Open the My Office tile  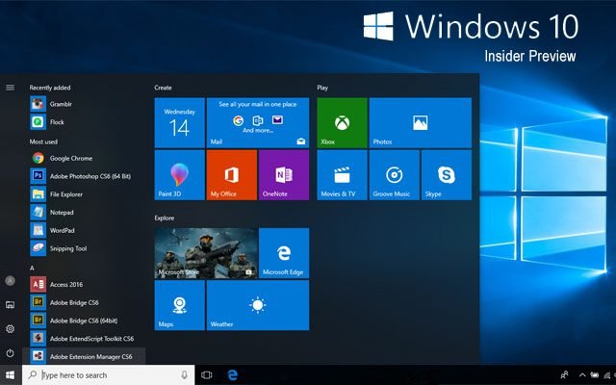(232, 175)
